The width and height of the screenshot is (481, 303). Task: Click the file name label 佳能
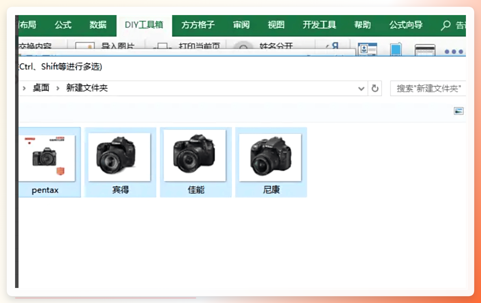[x=196, y=190]
